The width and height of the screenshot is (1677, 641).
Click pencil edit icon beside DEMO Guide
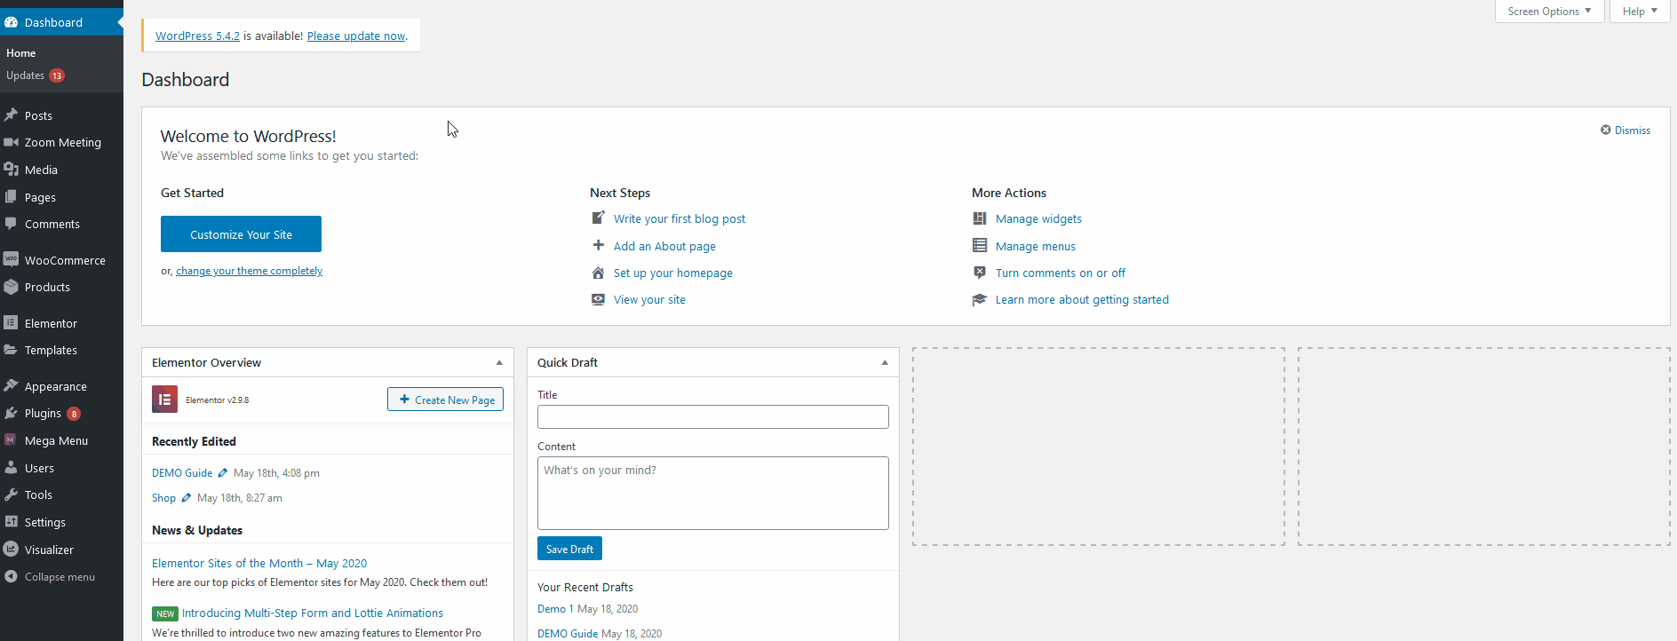(x=223, y=473)
